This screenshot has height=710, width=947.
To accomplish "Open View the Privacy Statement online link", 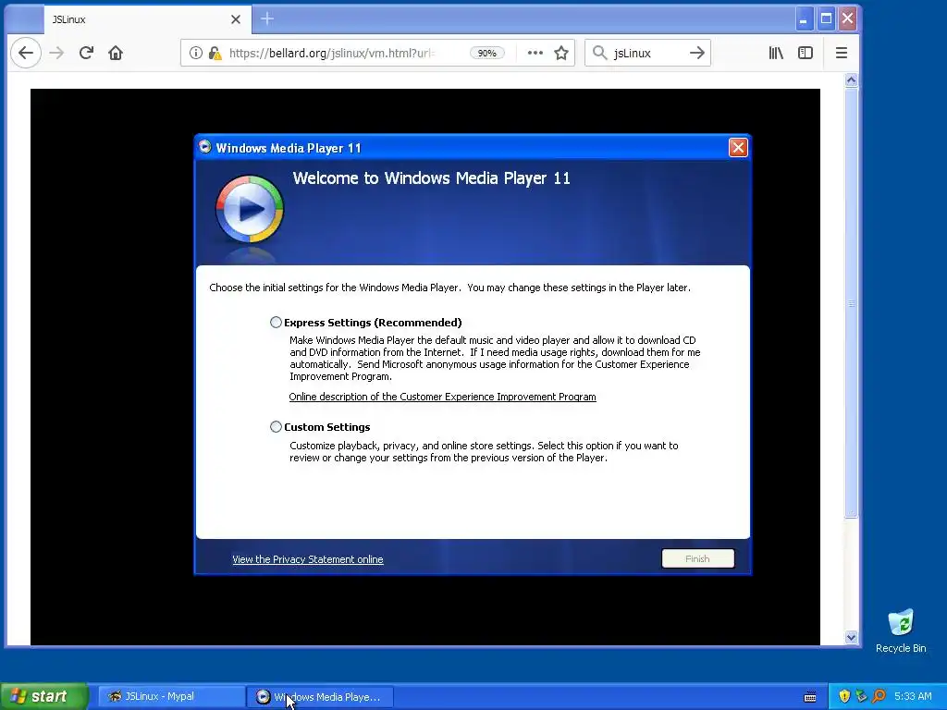I will (x=307, y=559).
